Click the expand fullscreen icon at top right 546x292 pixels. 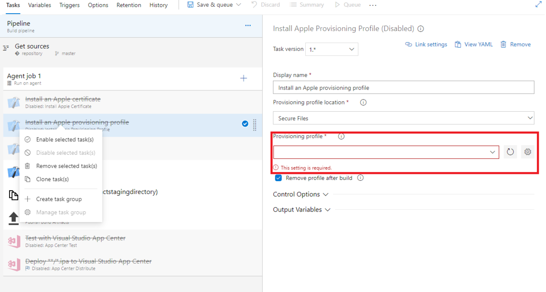point(538,5)
